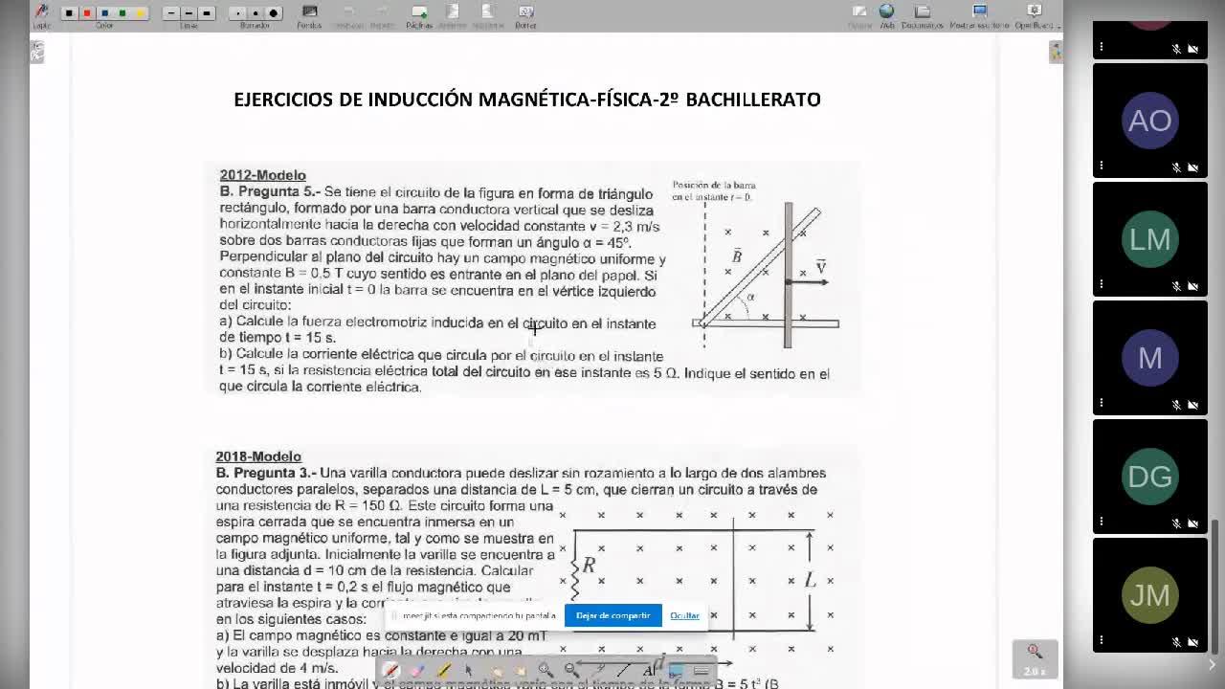Select participant AO's video tile
The image size is (1225, 689).
pos(1150,121)
